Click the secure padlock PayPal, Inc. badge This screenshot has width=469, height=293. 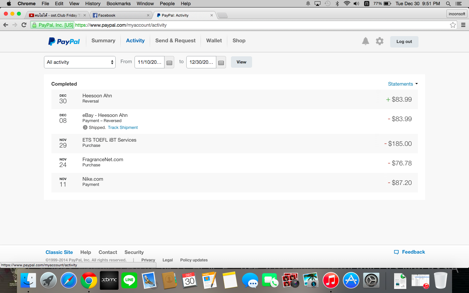coord(52,25)
